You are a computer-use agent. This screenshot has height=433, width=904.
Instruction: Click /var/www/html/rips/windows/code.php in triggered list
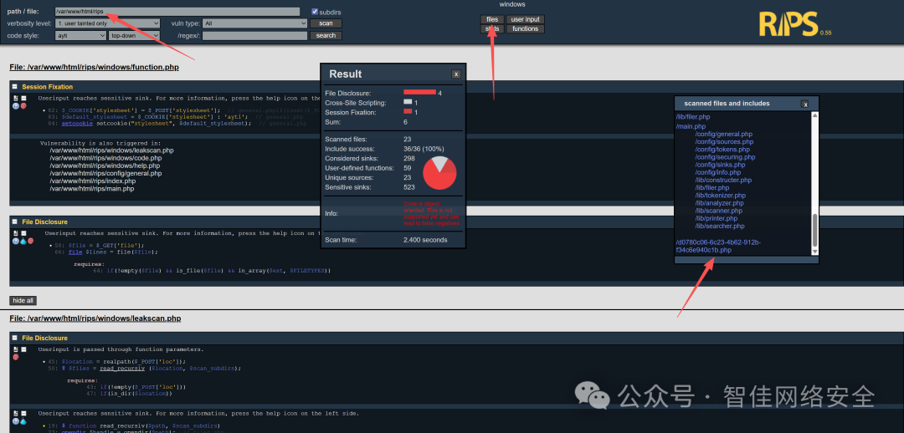[105, 158]
